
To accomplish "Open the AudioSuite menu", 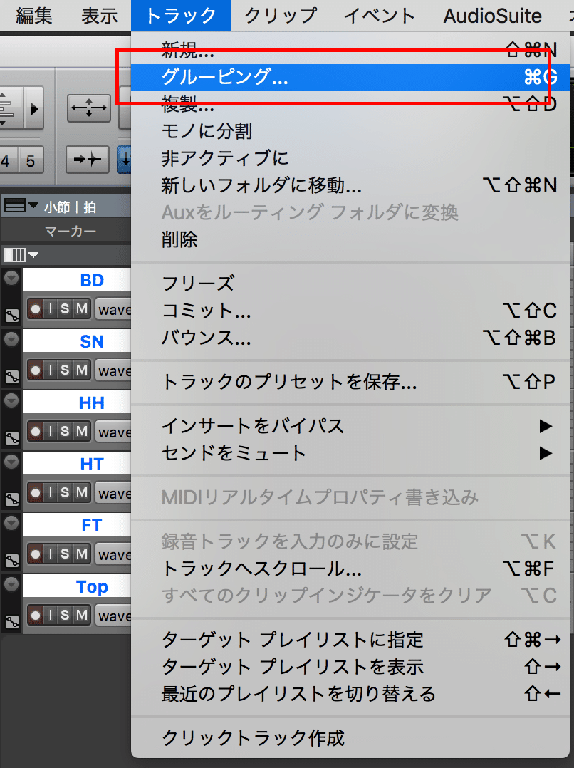I will [493, 16].
